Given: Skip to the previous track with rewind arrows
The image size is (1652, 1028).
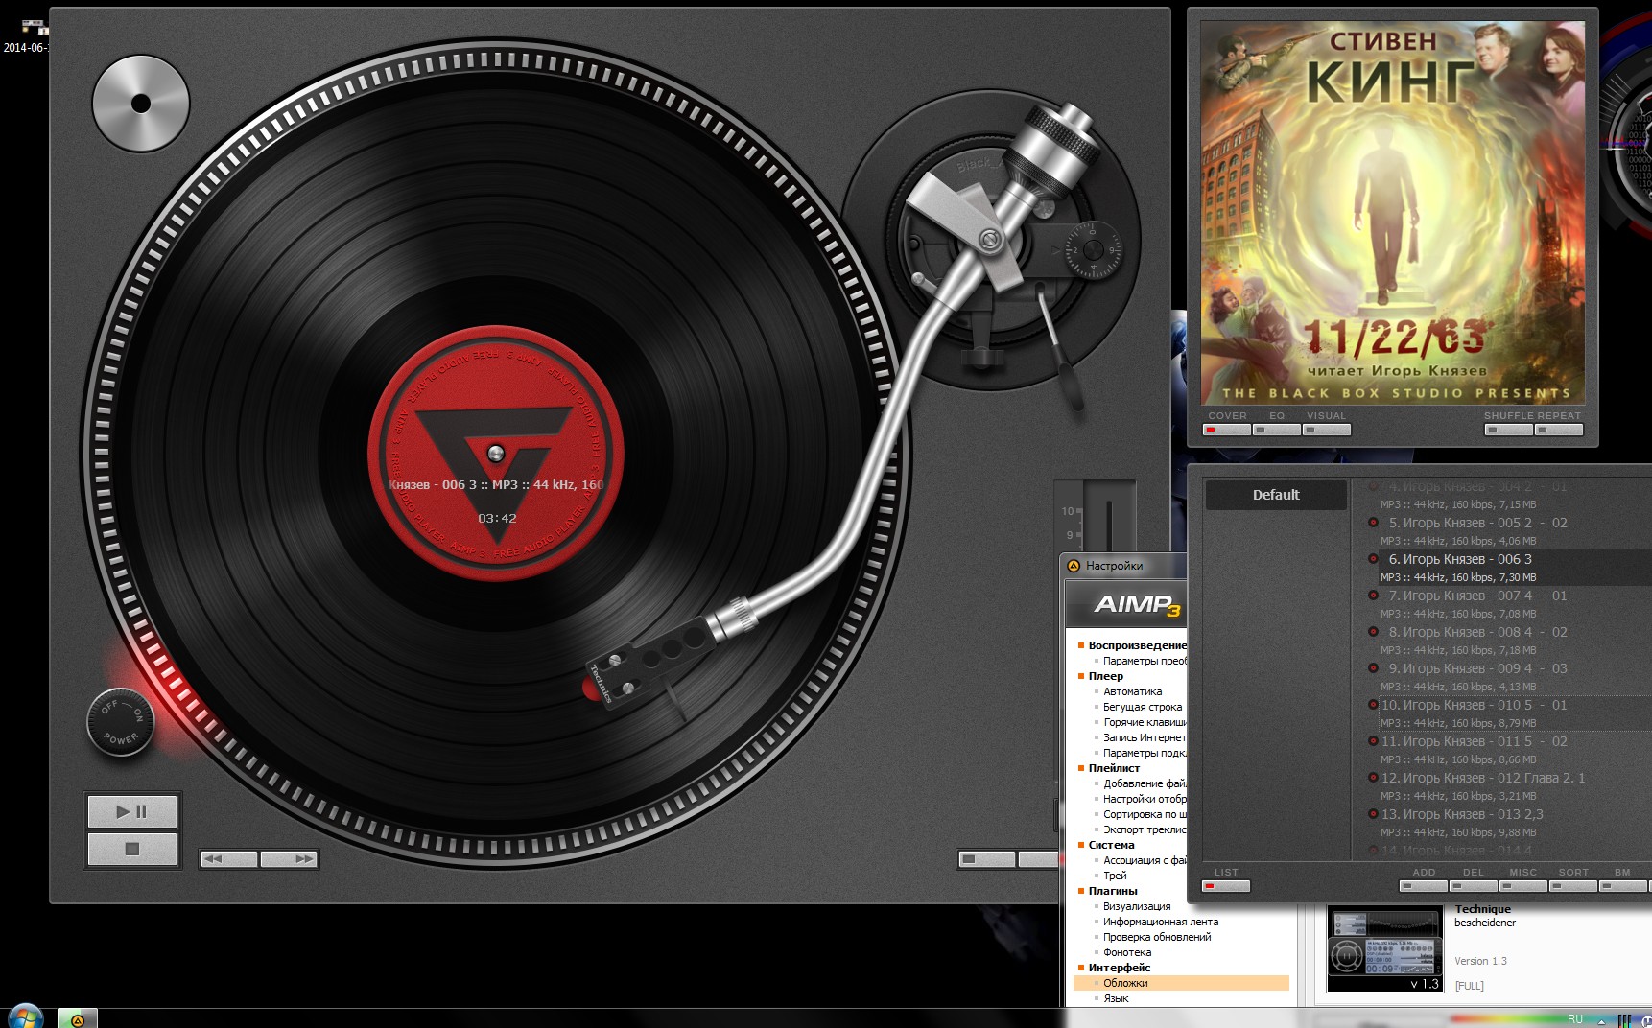Looking at the screenshot, I should [x=229, y=859].
